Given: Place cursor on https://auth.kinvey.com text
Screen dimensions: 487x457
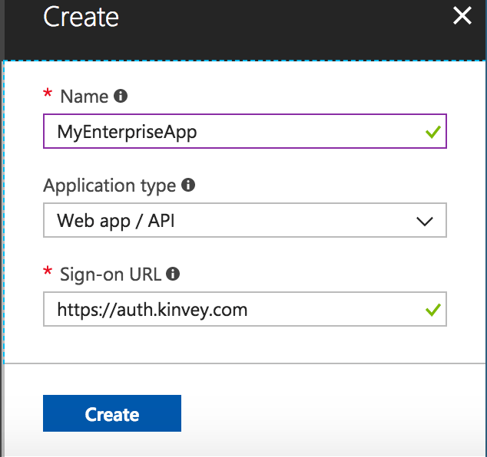Looking at the screenshot, I should [x=151, y=310].
